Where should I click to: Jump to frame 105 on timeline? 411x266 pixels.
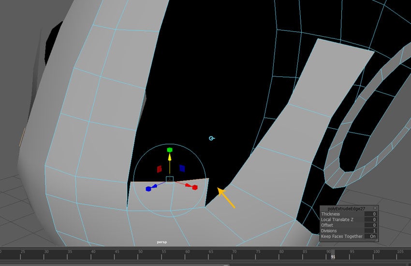[x=400, y=251]
